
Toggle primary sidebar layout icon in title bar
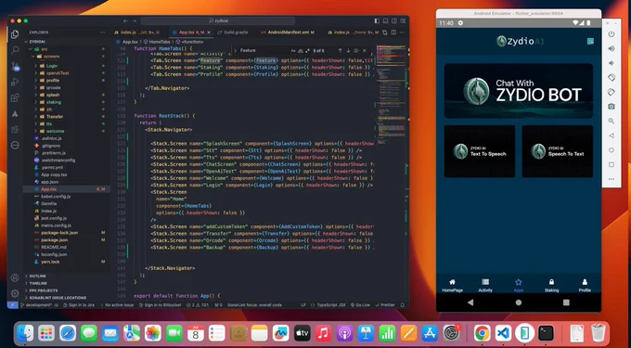point(377,21)
